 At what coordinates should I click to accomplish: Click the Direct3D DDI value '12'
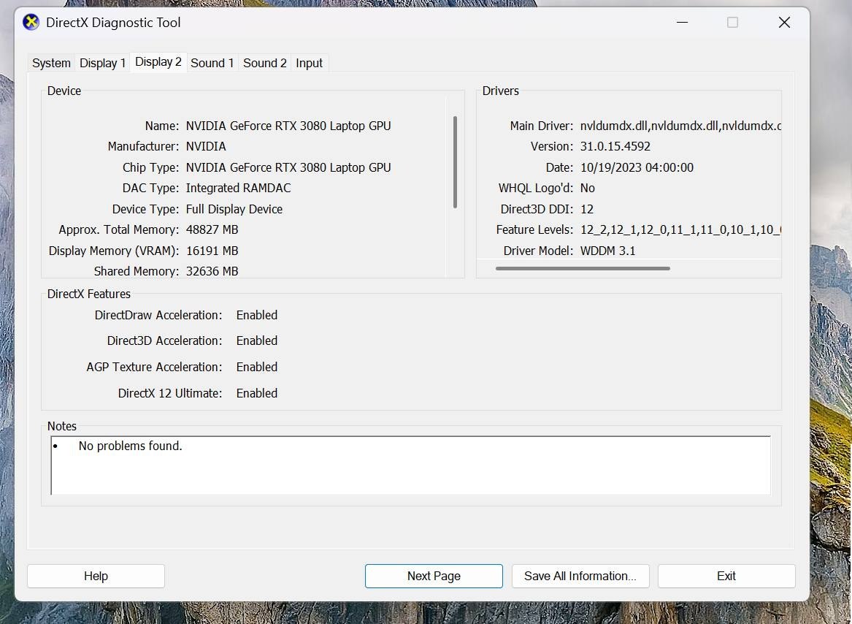(x=587, y=210)
